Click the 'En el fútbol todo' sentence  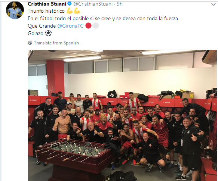click(x=103, y=18)
